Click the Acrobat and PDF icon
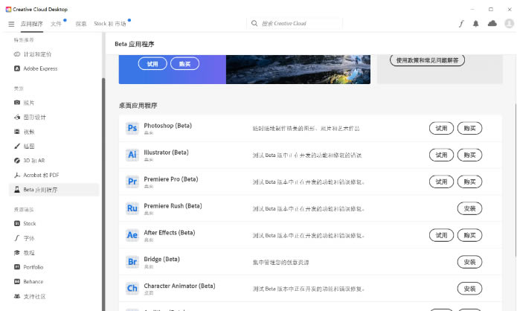This screenshot has width=517, height=311. coord(17,175)
